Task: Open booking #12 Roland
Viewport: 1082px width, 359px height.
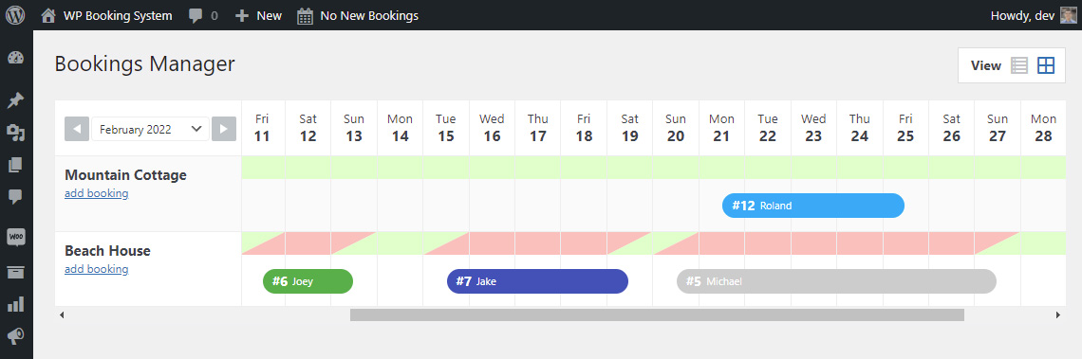Action: point(812,206)
